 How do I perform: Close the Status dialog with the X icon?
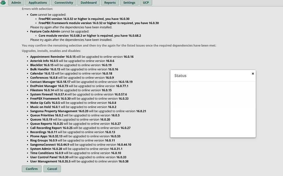pyautogui.click(x=253, y=73)
